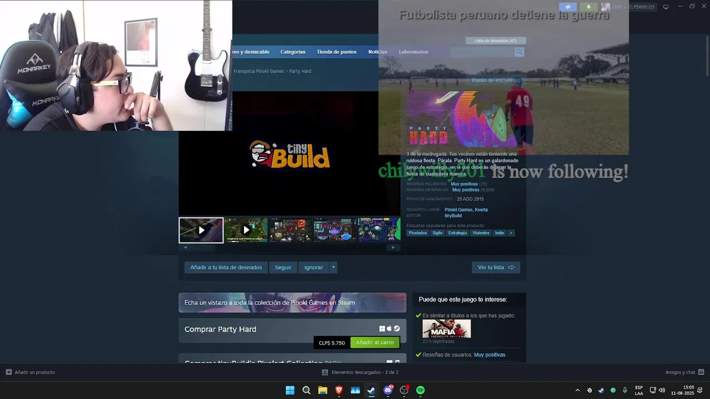This screenshot has height=399, width=710.
Task: Click the macOS platform icon on Party Hard
Action: coord(389,329)
